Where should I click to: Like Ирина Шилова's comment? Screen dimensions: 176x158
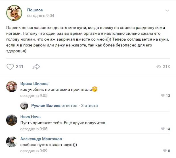coord(163,96)
